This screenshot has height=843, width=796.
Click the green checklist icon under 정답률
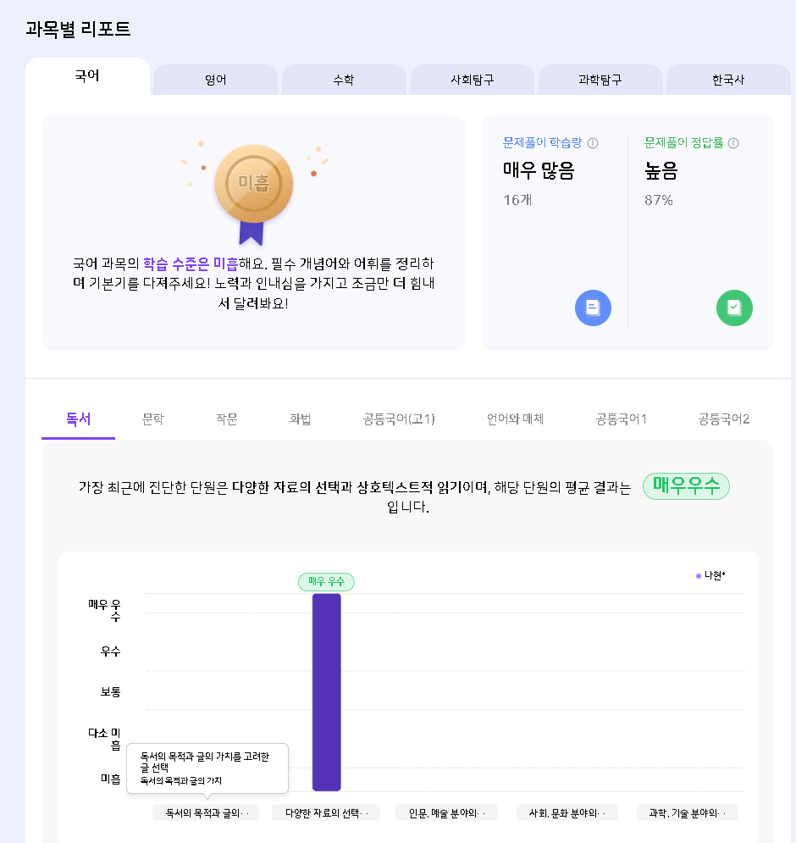[x=734, y=308]
